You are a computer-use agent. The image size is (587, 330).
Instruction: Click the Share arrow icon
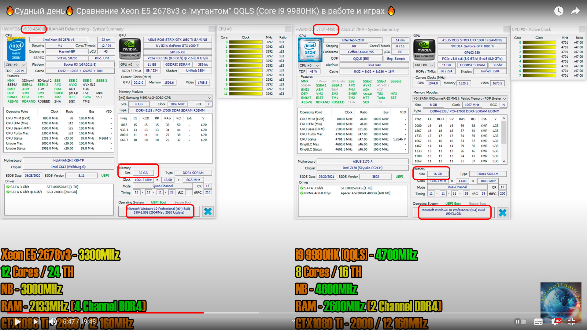575,11
